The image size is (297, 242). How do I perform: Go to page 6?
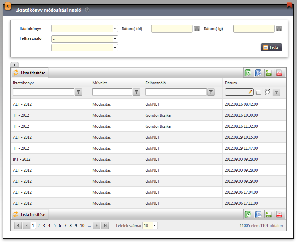[x=60, y=226]
